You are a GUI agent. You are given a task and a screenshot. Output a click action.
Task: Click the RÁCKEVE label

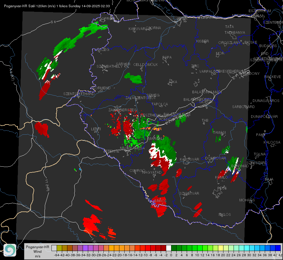point(273,77)
